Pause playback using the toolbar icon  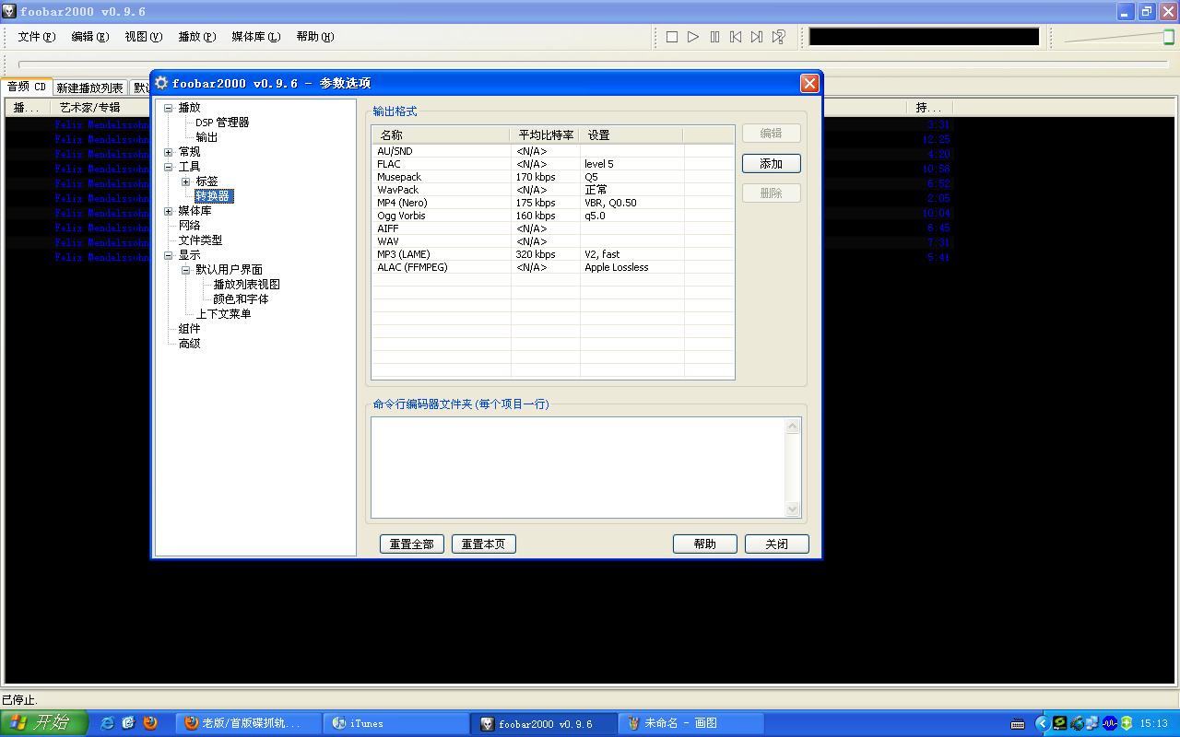click(715, 37)
